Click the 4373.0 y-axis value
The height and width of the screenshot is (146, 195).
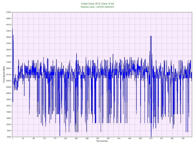pyautogui.click(x=8, y=25)
